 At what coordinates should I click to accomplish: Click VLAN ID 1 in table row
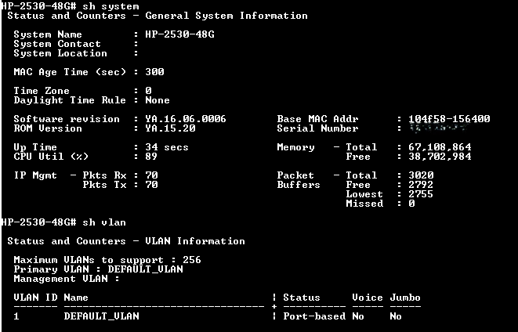[x=16, y=316]
